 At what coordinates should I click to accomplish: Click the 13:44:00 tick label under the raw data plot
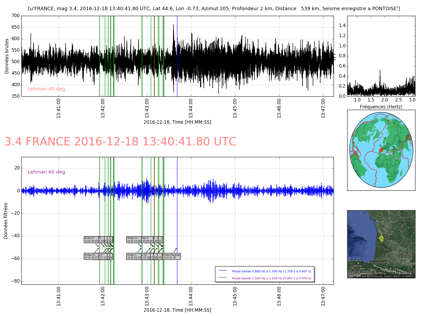pos(191,108)
